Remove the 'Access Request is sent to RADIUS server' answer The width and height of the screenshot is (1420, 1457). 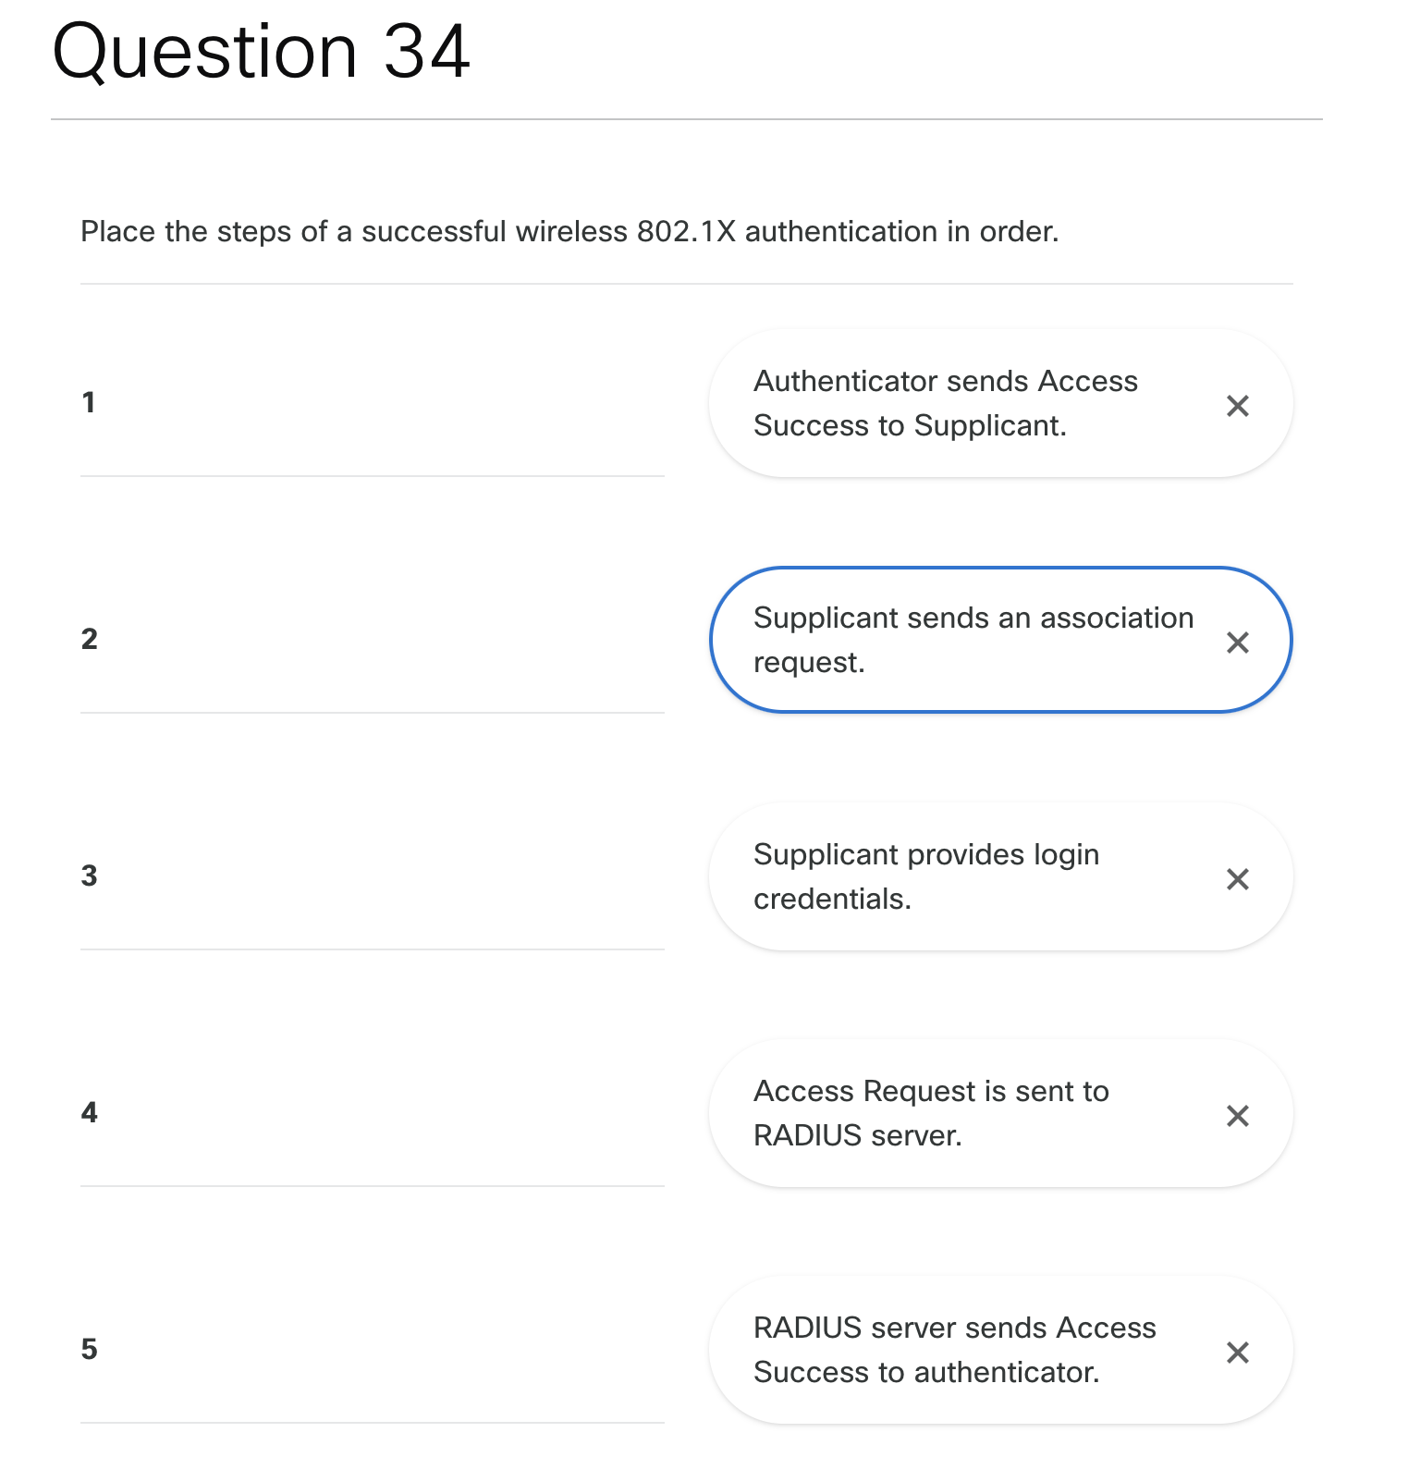pos(1239,1114)
